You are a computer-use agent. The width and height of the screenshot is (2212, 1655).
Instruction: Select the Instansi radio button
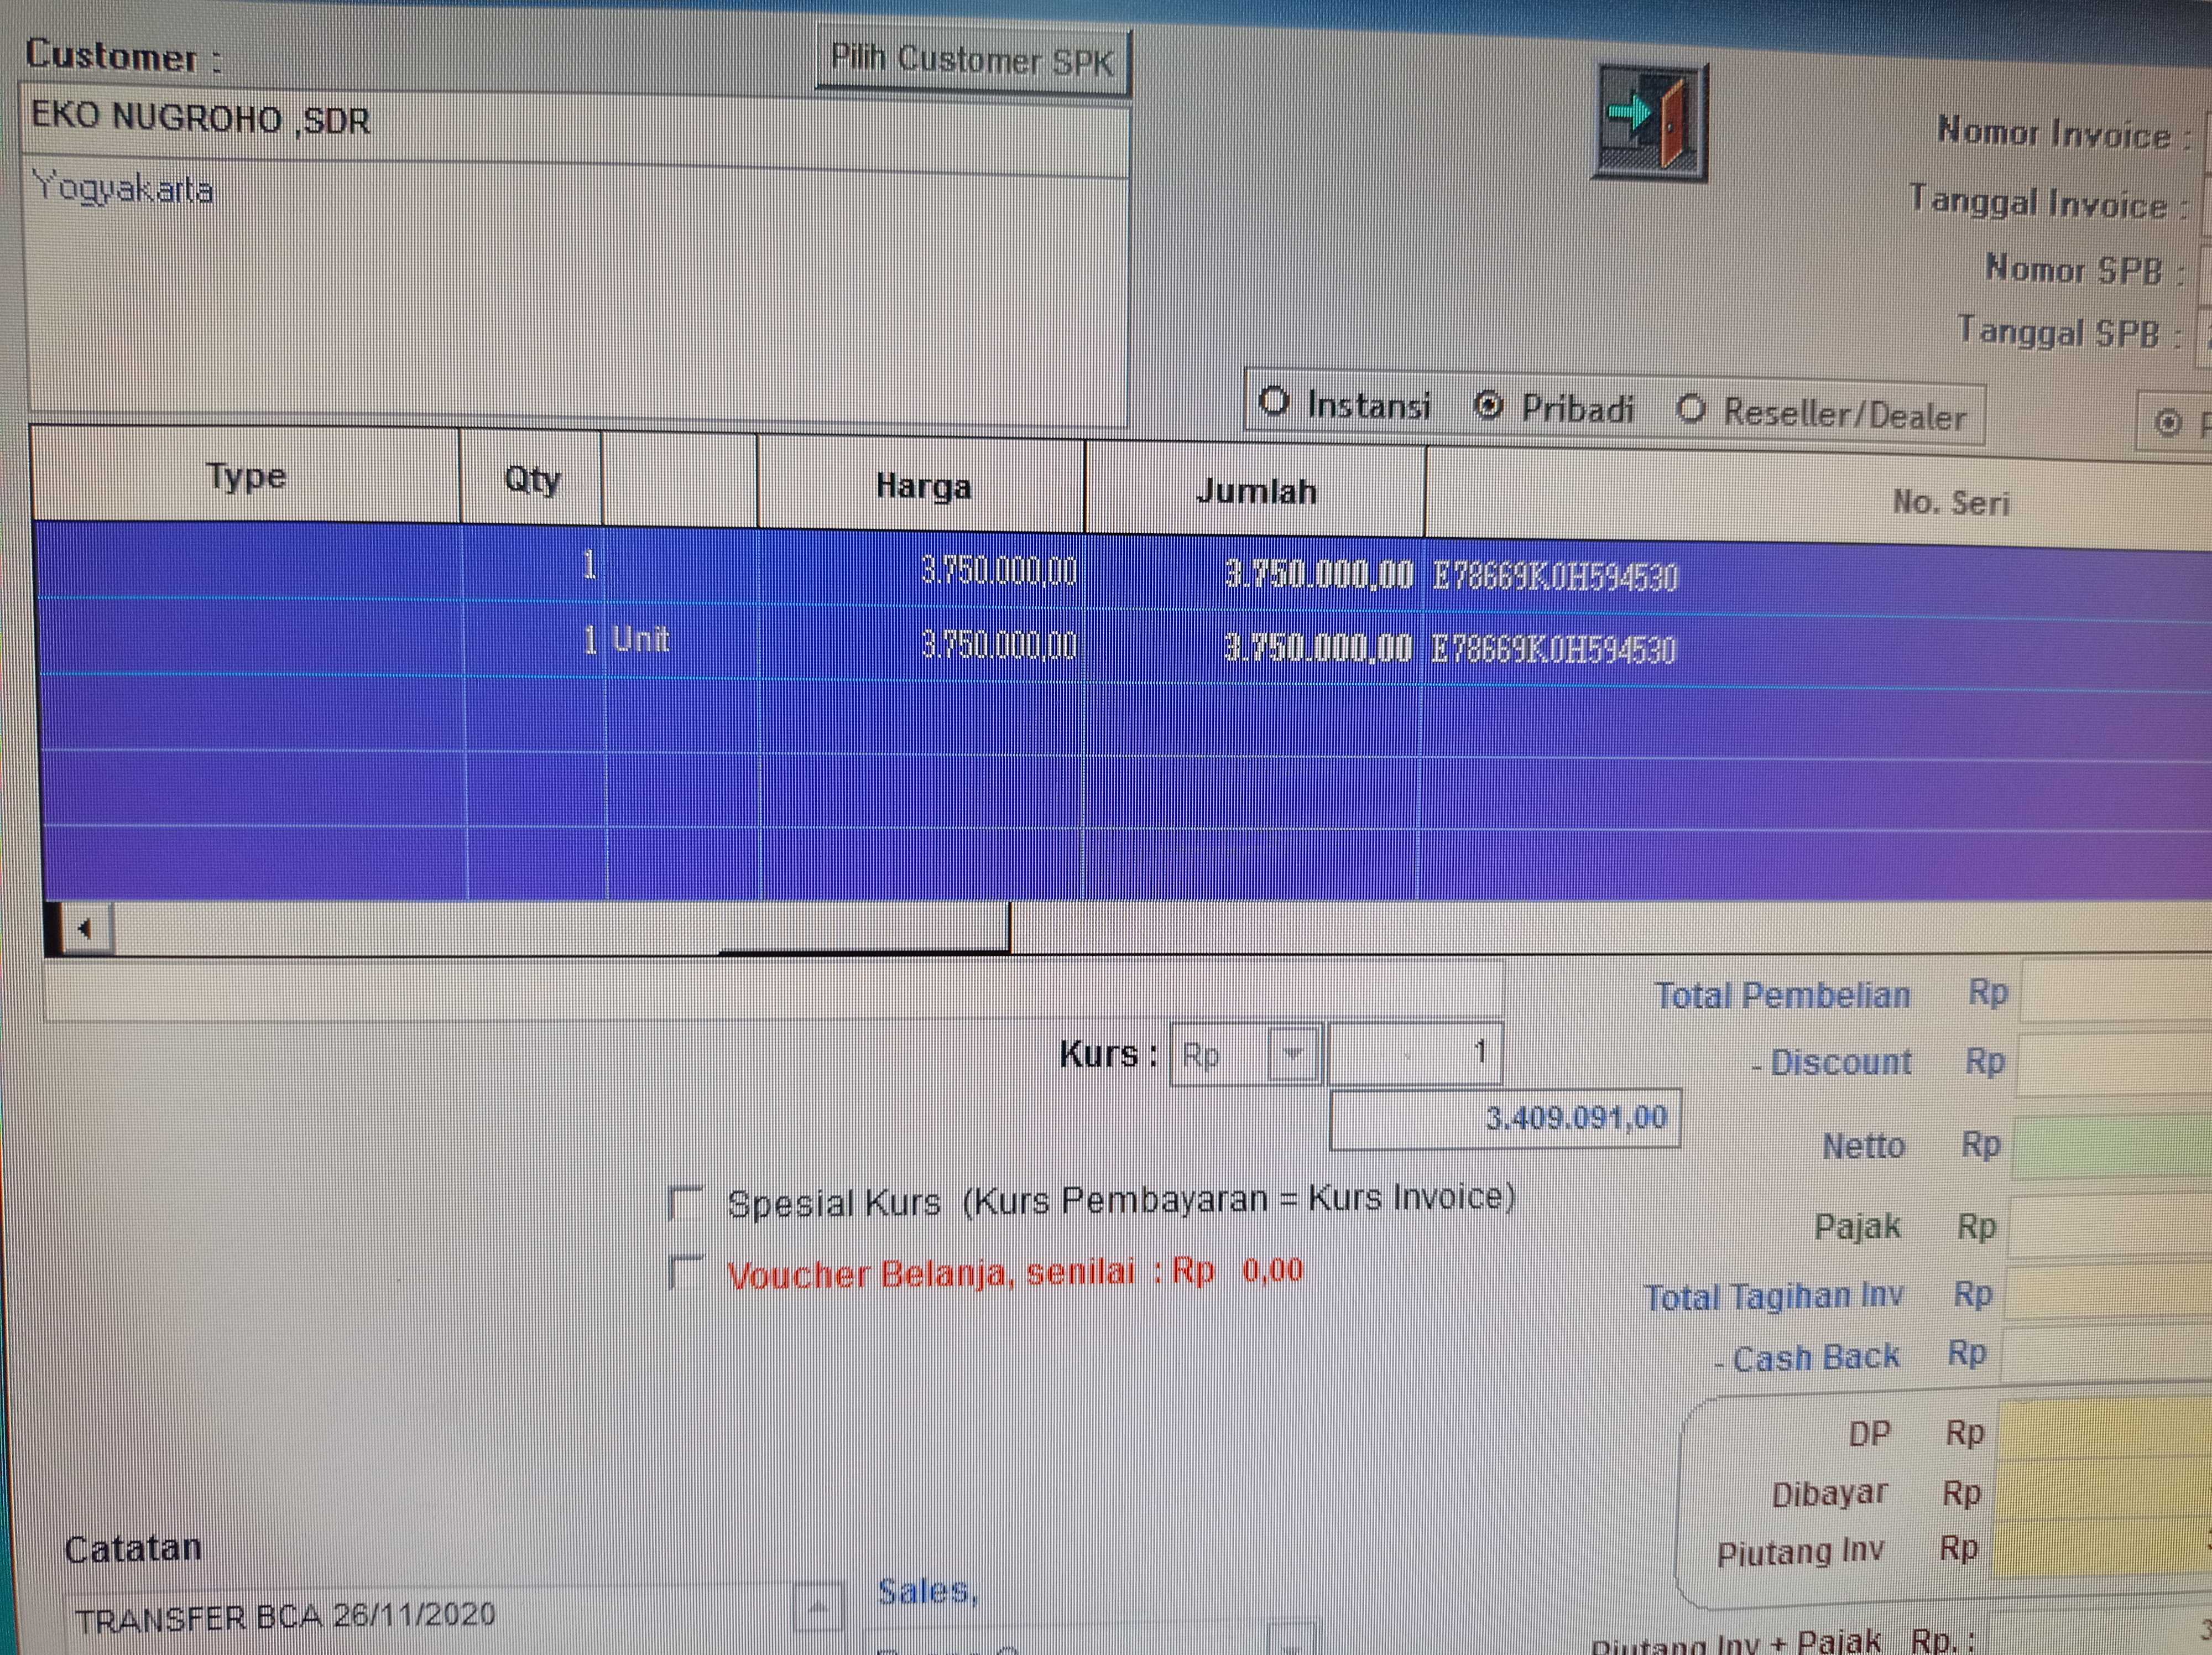point(1273,402)
